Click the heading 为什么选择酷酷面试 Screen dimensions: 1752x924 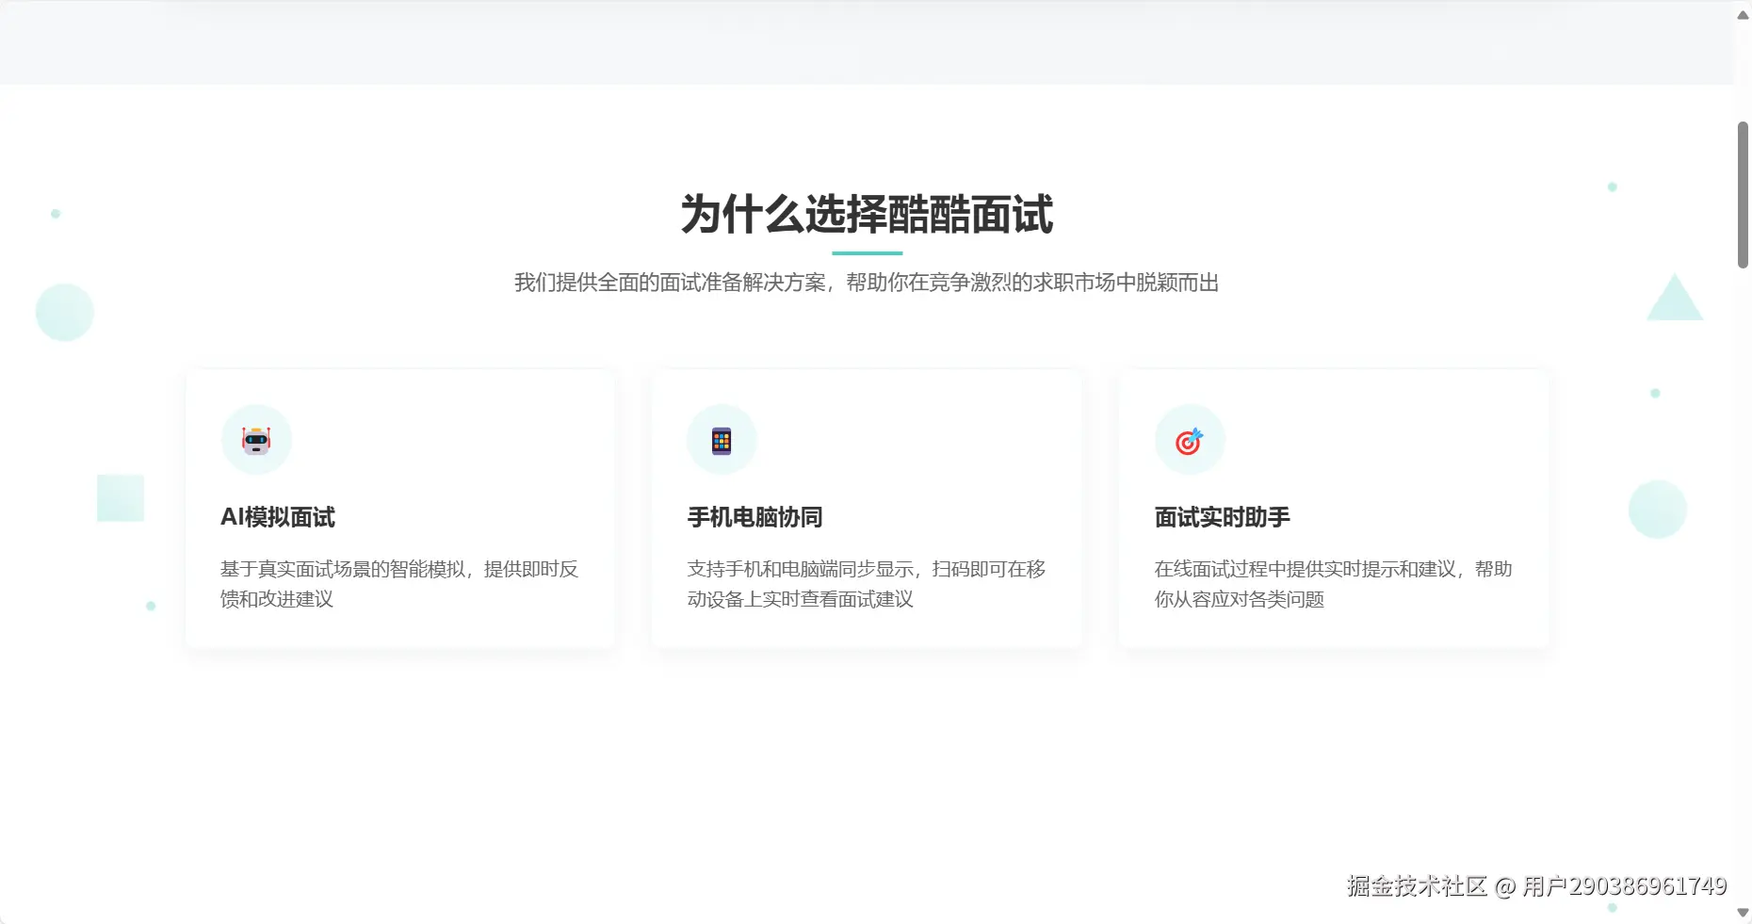(x=867, y=215)
